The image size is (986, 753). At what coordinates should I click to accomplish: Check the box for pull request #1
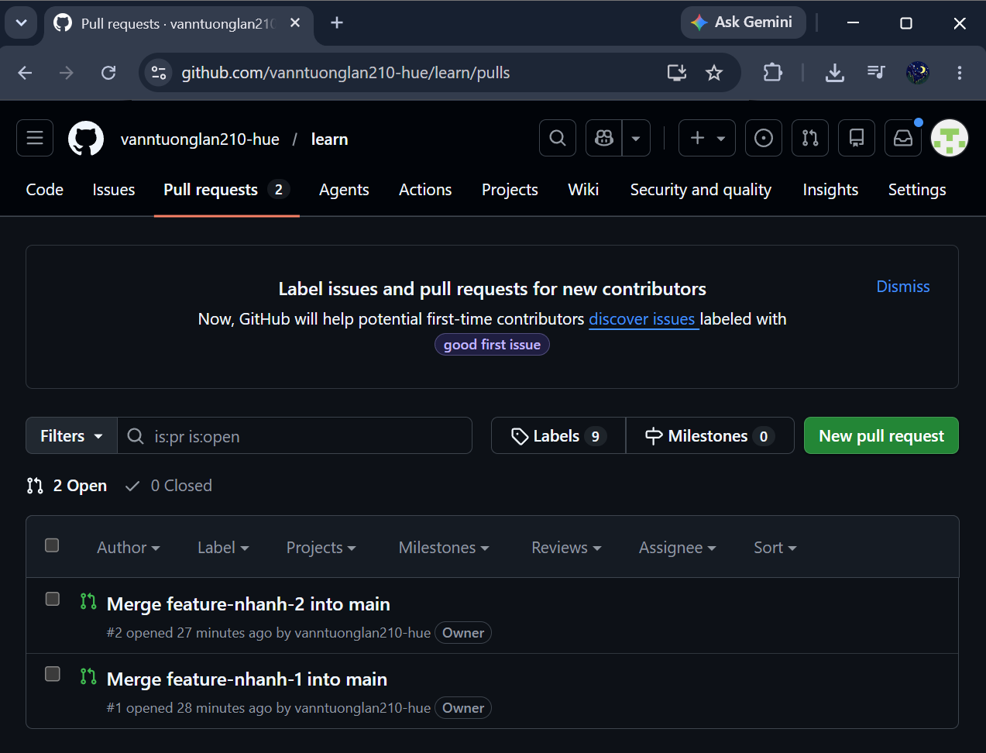53,674
